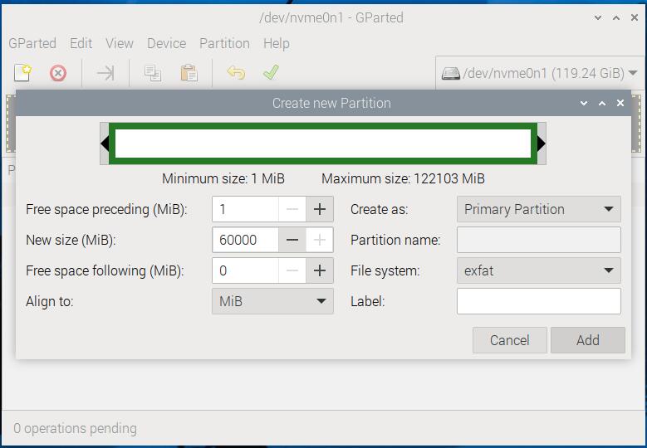Increase Free space preceding with plus
The height and width of the screenshot is (448, 647).
320,209
